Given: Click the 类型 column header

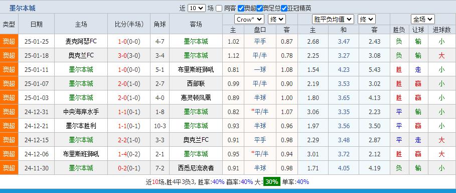Looking at the screenshot, I should [9, 24].
